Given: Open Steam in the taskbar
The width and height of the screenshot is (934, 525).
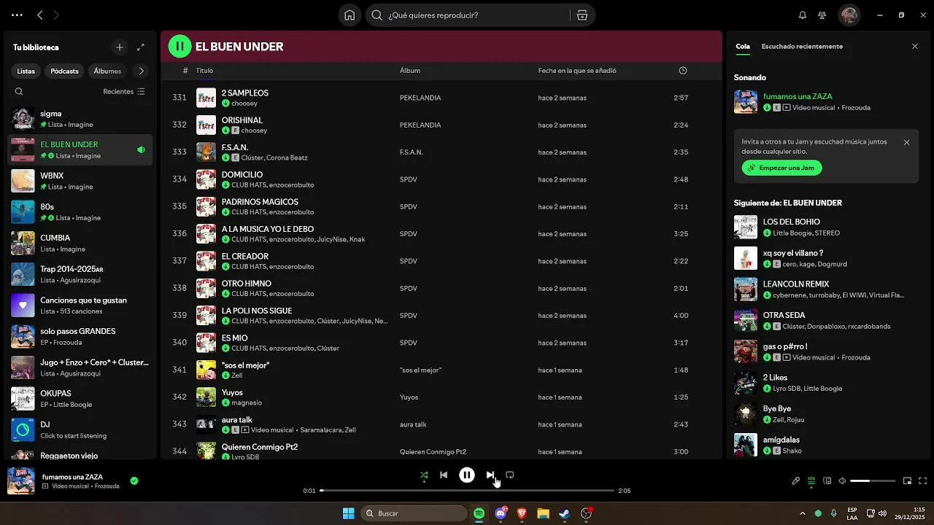Looking at the screenshot, I should pyautogui.click(x=564, y=513).
